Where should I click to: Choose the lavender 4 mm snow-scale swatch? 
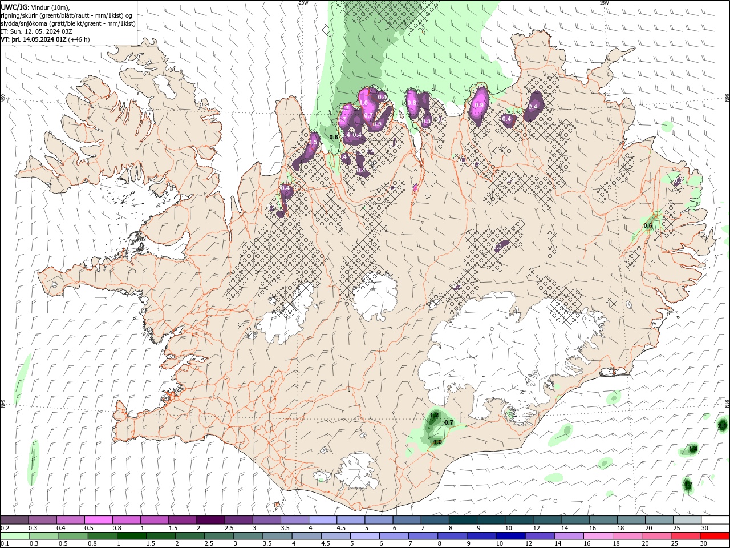click(322, 519)
